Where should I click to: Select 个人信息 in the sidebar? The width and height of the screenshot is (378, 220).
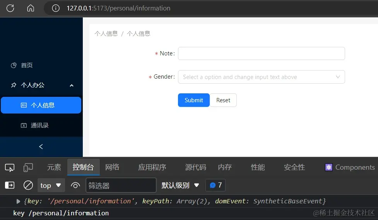[41, 105]
